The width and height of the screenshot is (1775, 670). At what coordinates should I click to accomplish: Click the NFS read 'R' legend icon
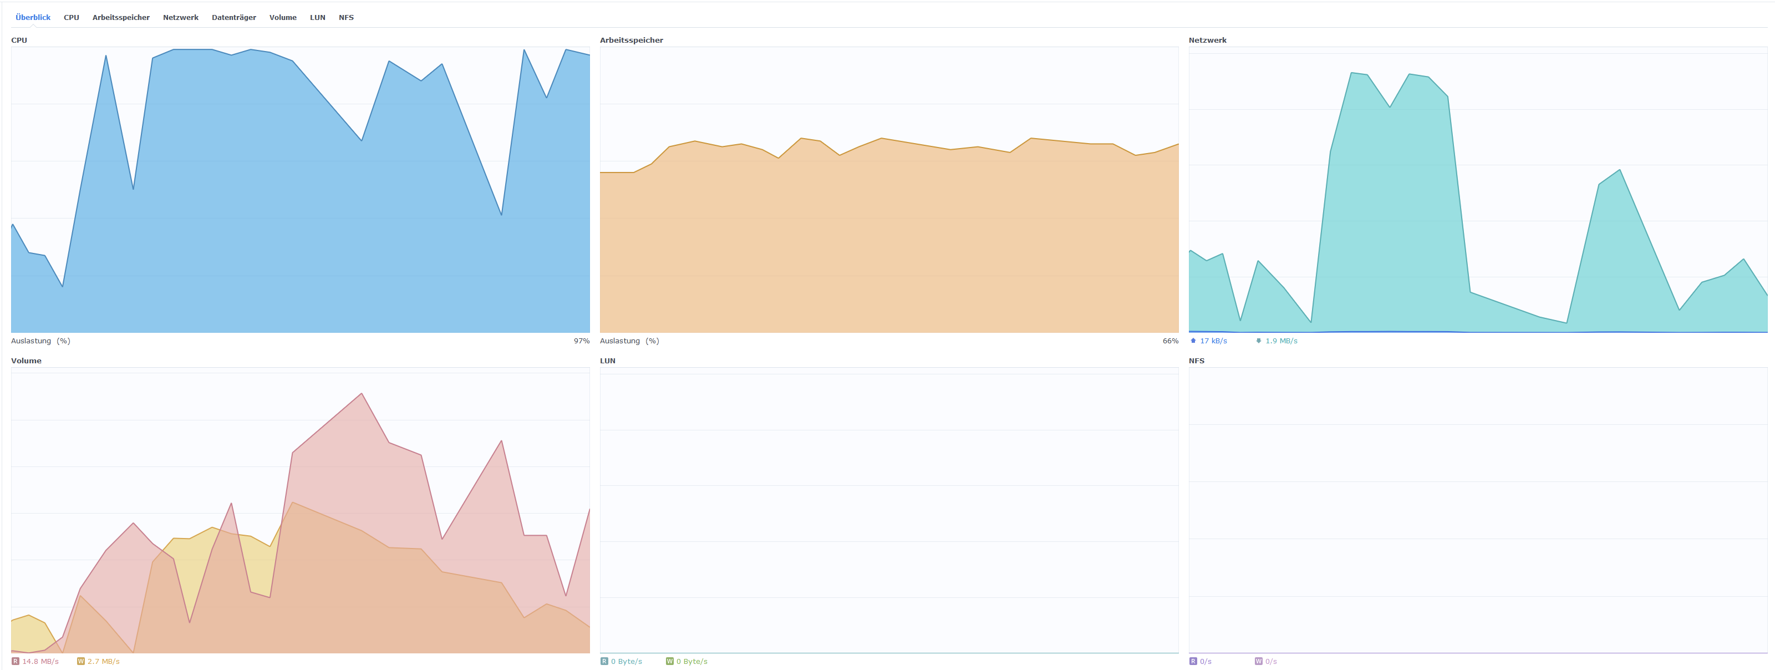click(x=1193, y=661)
